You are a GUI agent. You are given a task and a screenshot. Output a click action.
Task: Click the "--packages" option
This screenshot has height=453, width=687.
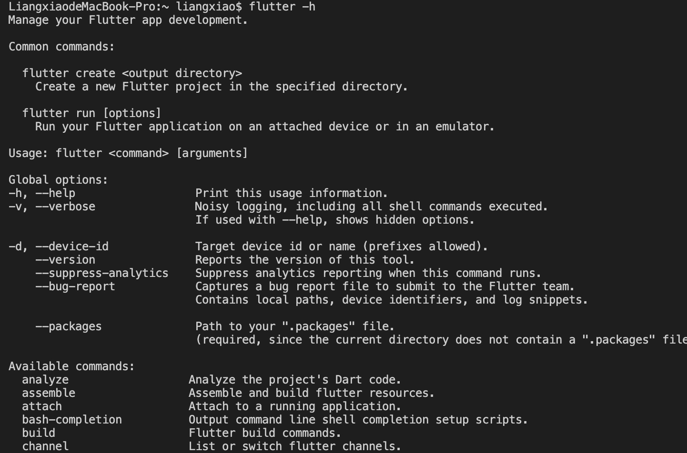69,326
